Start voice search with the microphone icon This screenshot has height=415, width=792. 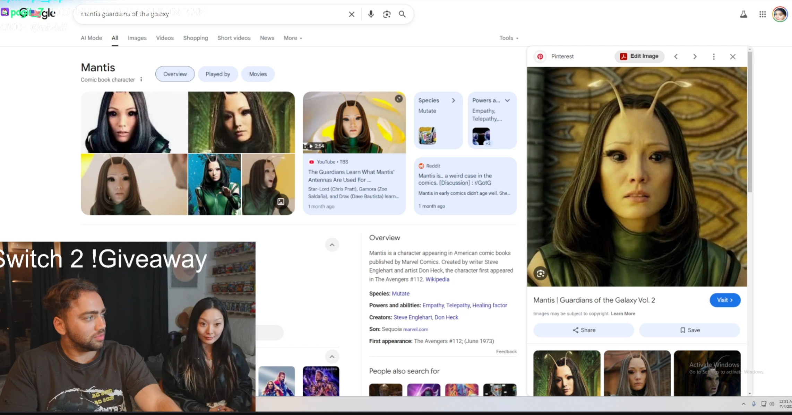tap(371, 14)
